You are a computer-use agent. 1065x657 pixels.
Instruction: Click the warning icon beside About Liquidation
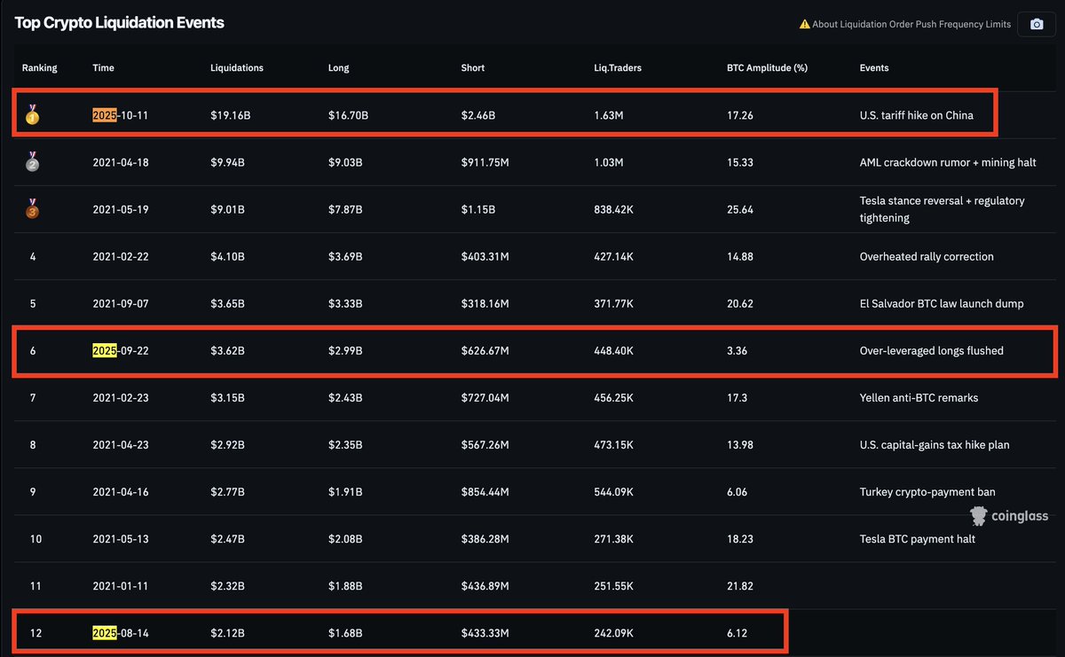[x=805, y=25]
